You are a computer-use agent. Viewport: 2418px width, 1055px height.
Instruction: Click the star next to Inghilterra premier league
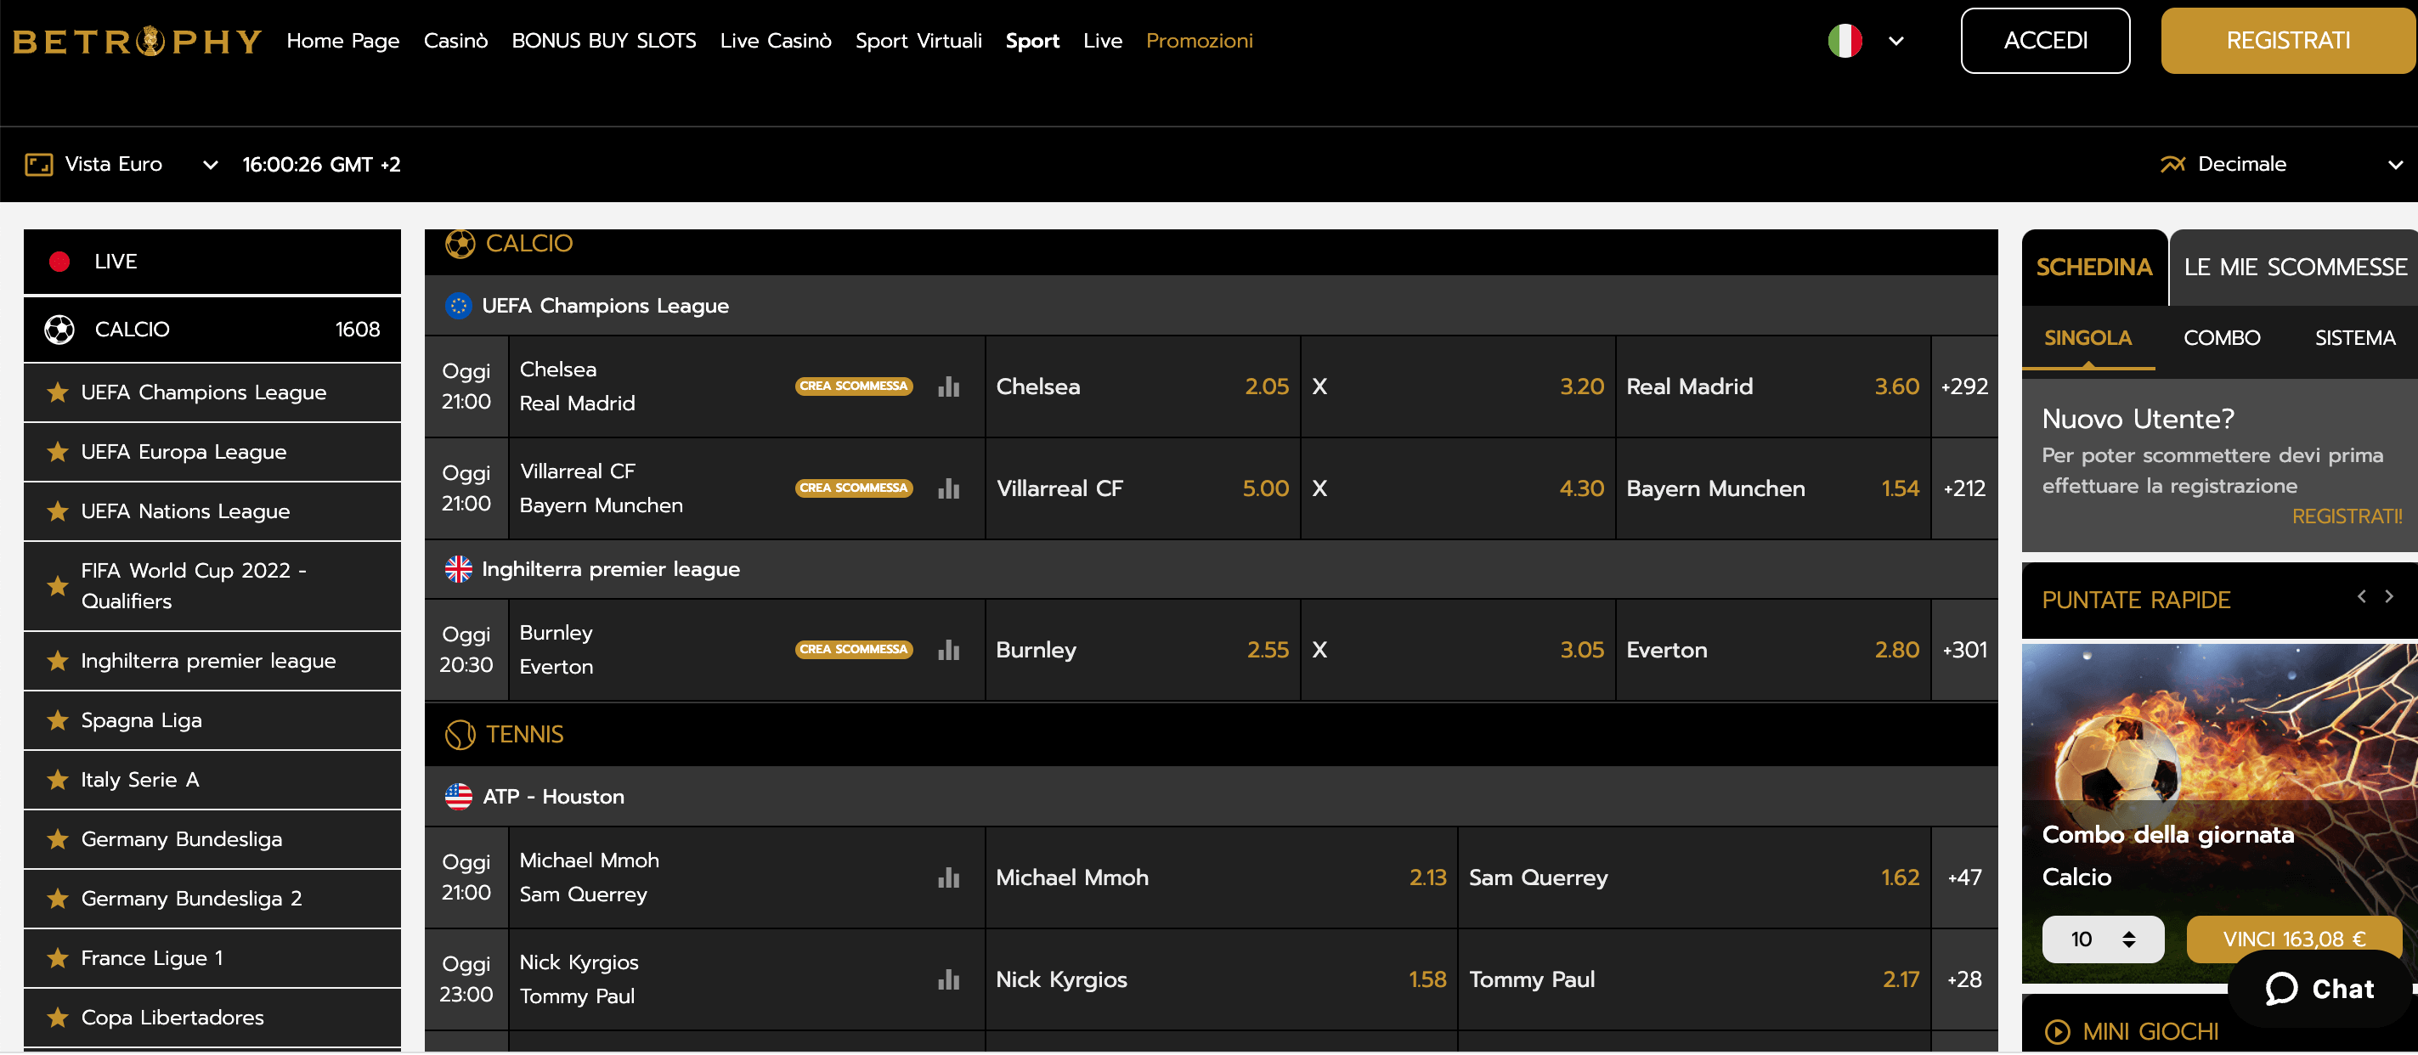[x=57, y=661]
